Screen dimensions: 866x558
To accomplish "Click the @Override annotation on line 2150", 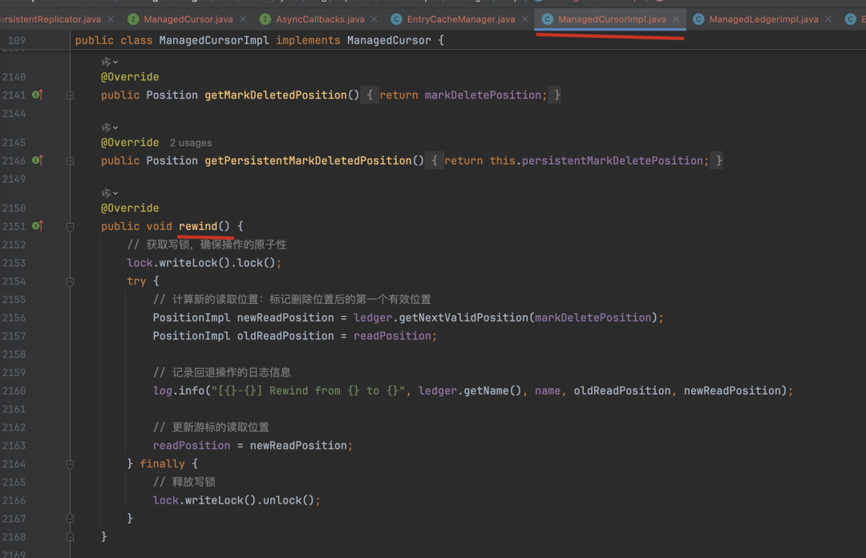I will click(x=130, y=208).
